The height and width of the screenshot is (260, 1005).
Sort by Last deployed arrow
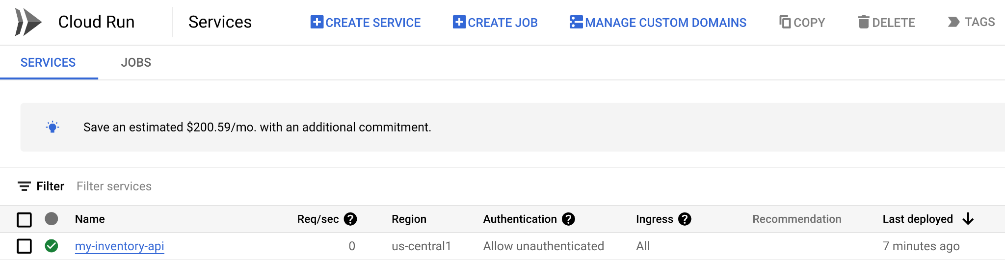point(968,219)
